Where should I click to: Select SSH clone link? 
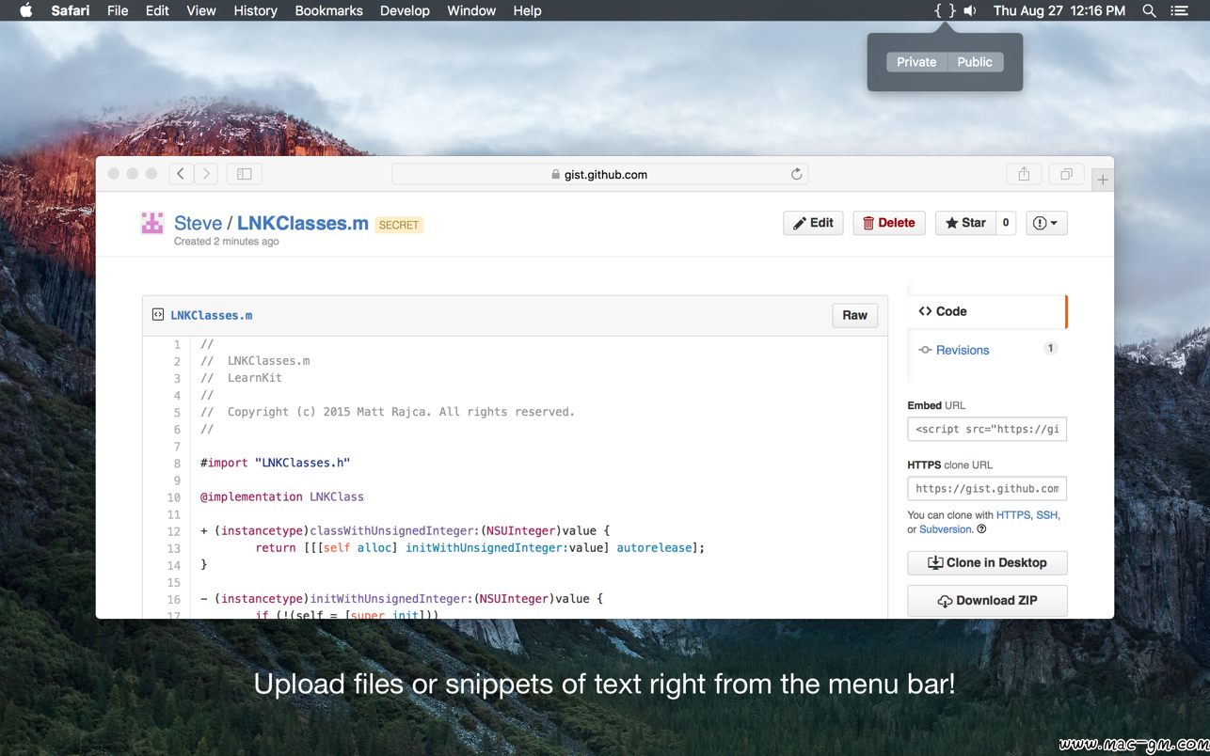(x=1046, y=515)
